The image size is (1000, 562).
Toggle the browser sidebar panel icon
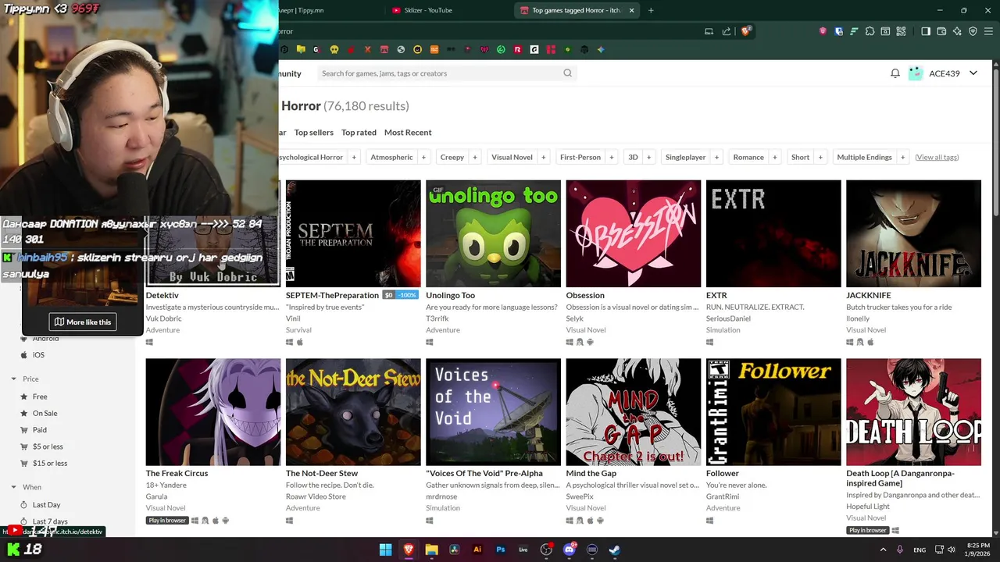(926, 31)
